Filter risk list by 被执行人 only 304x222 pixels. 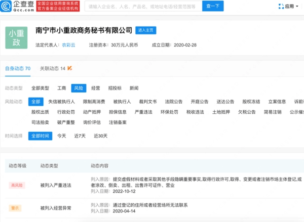click(122, 102)
